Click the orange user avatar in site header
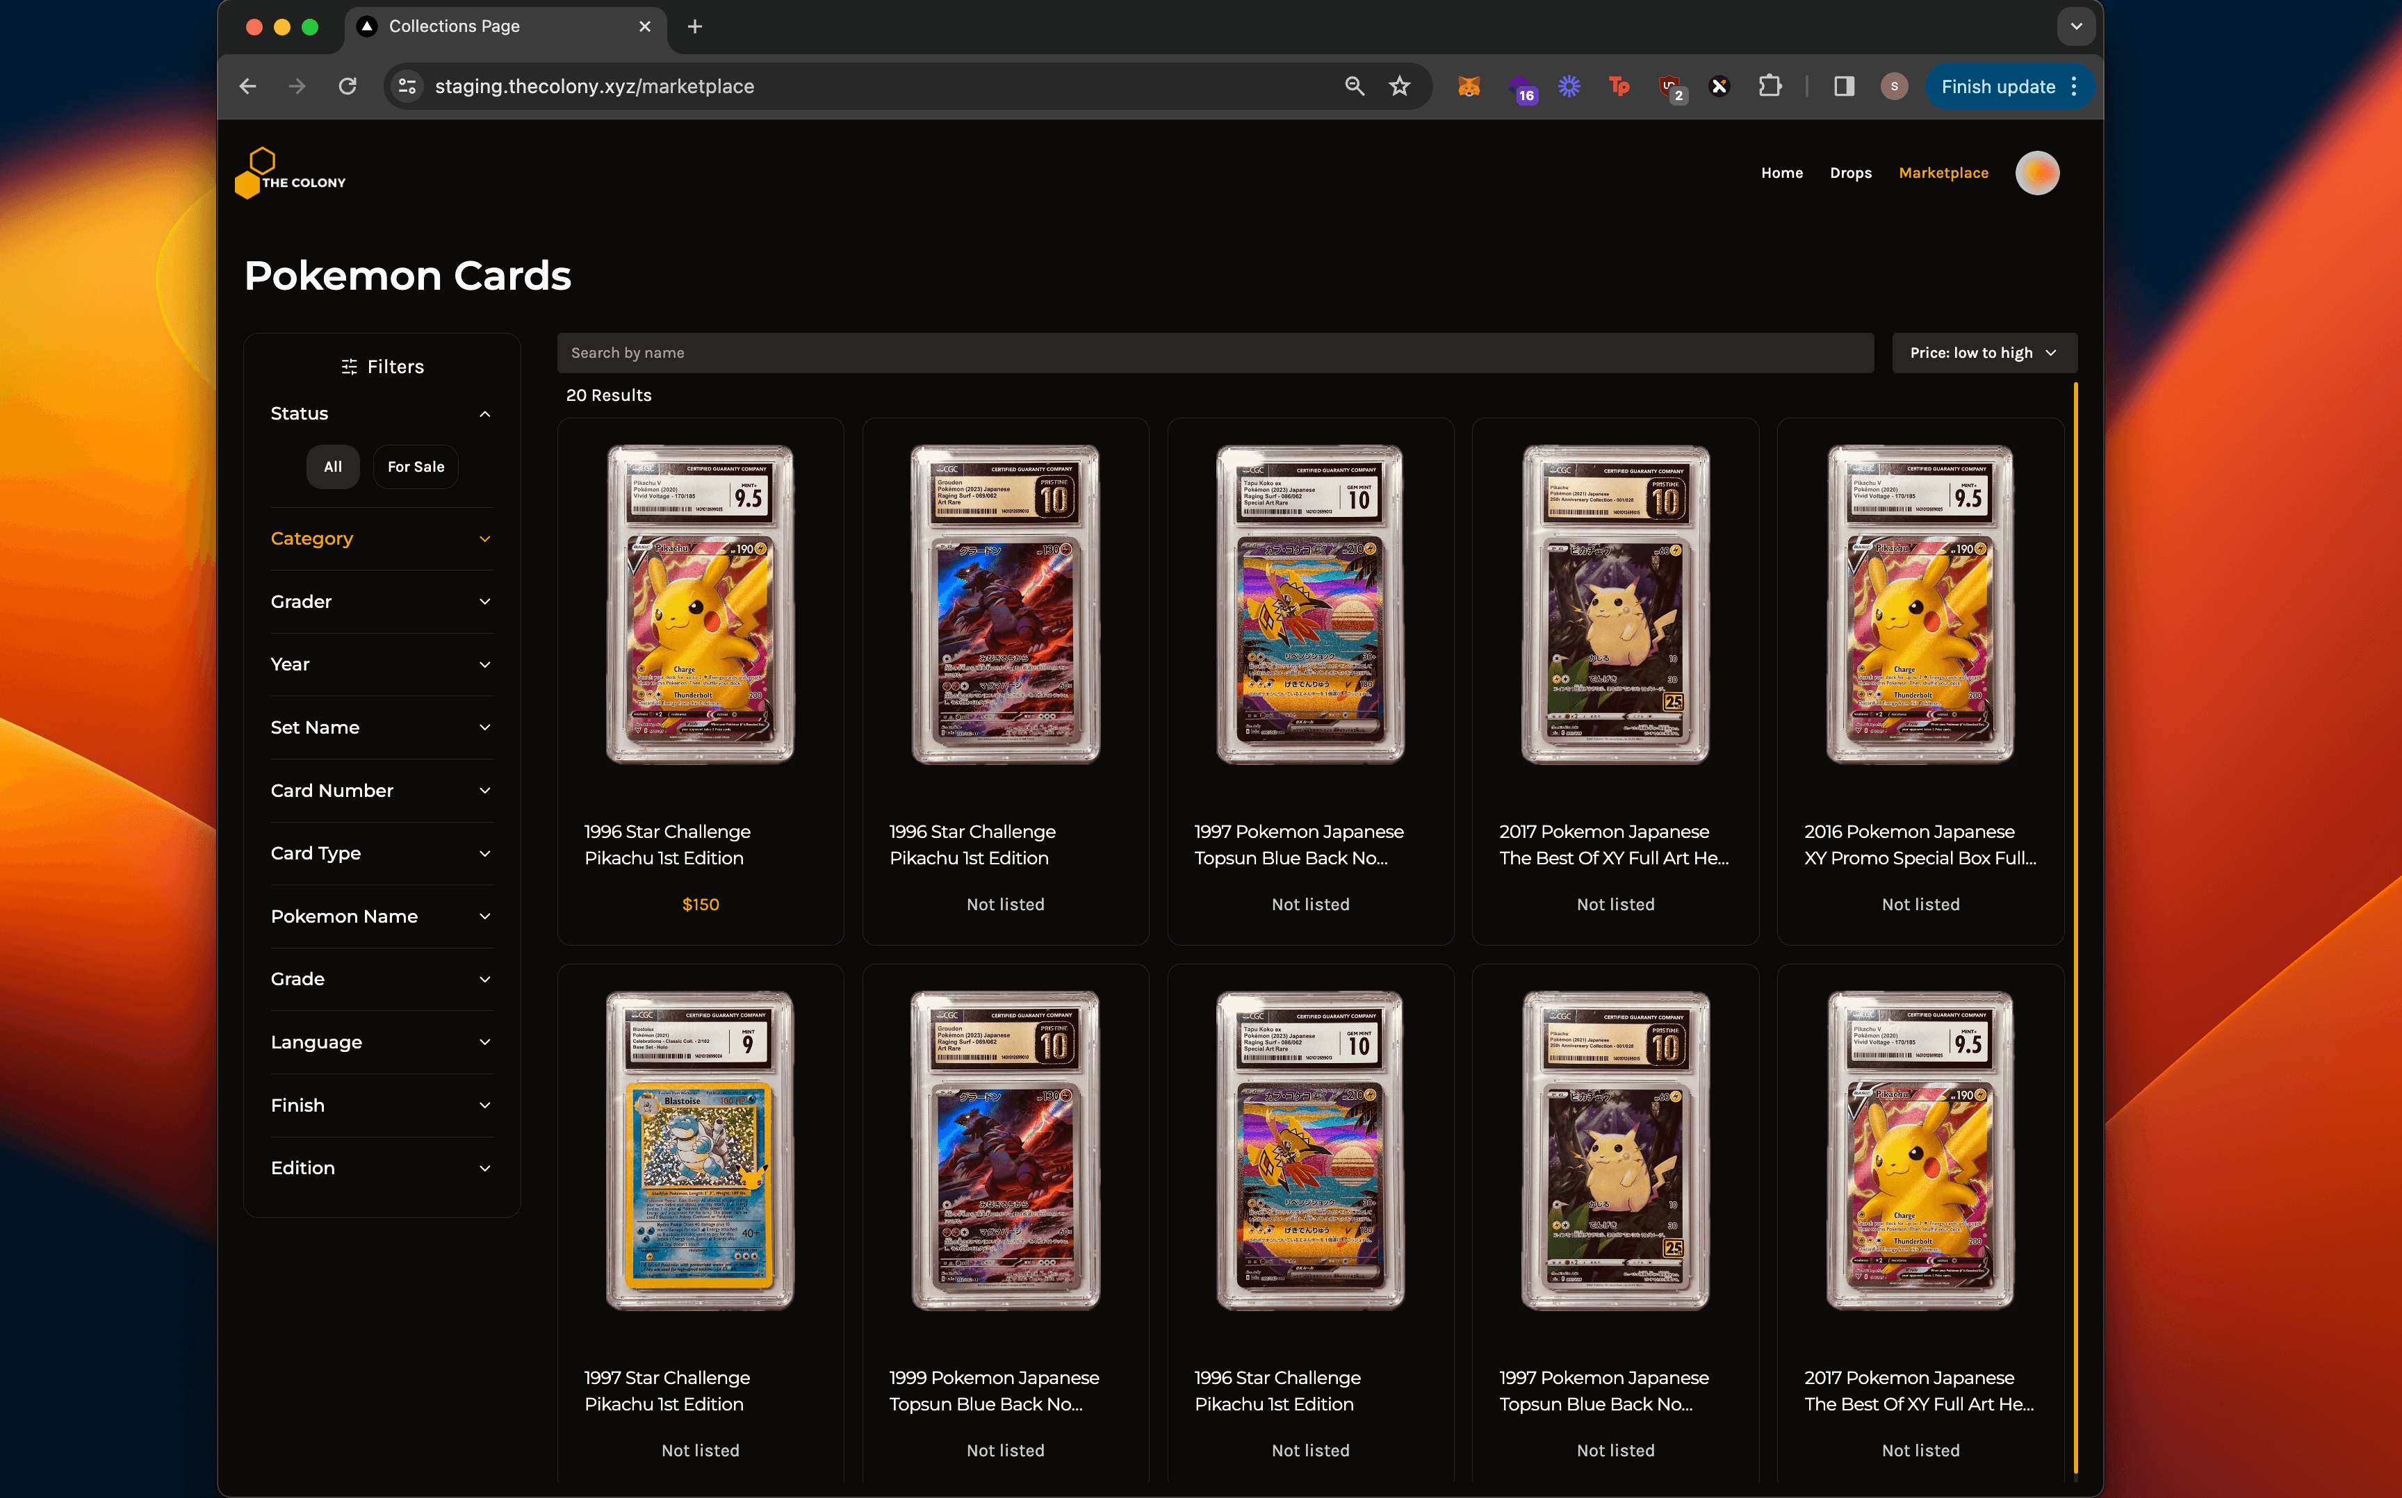 [x=2037, y=174]
